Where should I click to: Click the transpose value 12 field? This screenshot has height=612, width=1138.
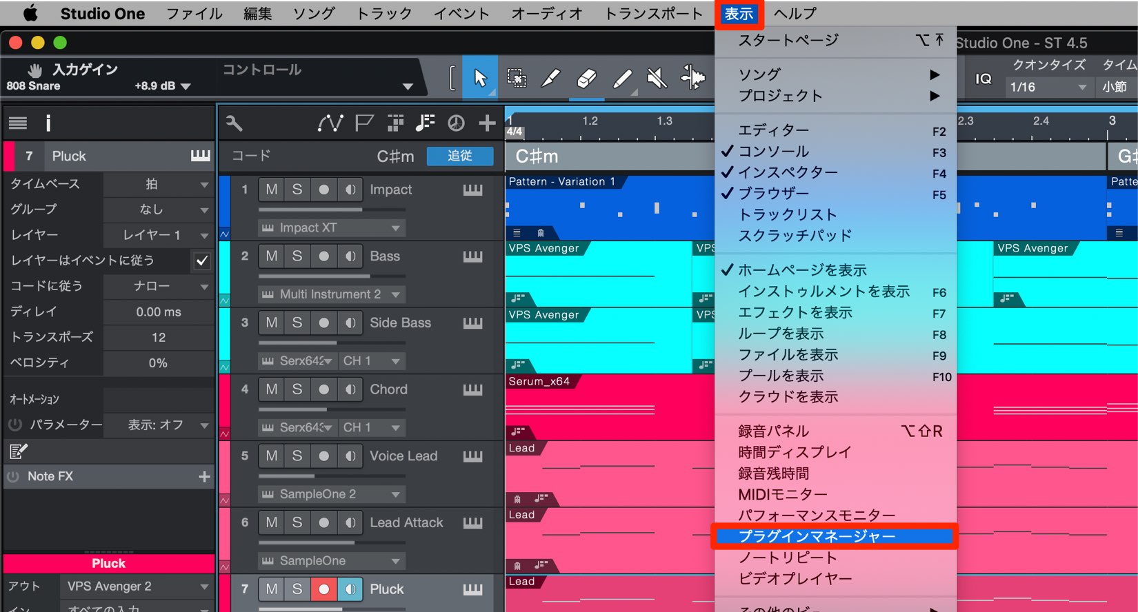159,337
